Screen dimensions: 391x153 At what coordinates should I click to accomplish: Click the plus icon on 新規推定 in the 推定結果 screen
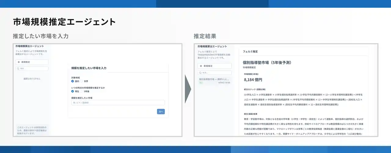201,66
